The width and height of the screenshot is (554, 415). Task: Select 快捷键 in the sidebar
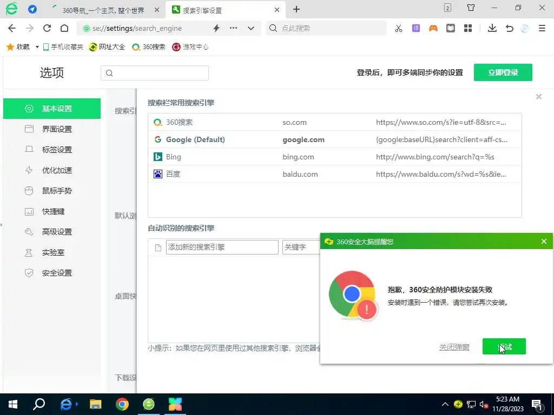[x=52, y=211]
